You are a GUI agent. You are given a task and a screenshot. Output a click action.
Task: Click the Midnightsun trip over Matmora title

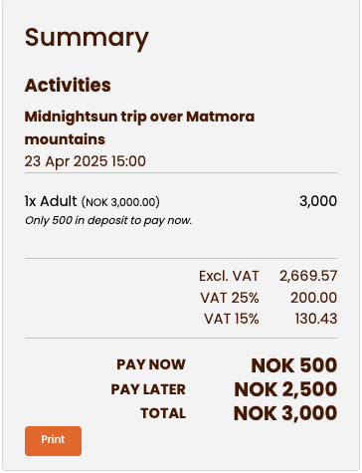pyautogui.click(x=139, y=127)
